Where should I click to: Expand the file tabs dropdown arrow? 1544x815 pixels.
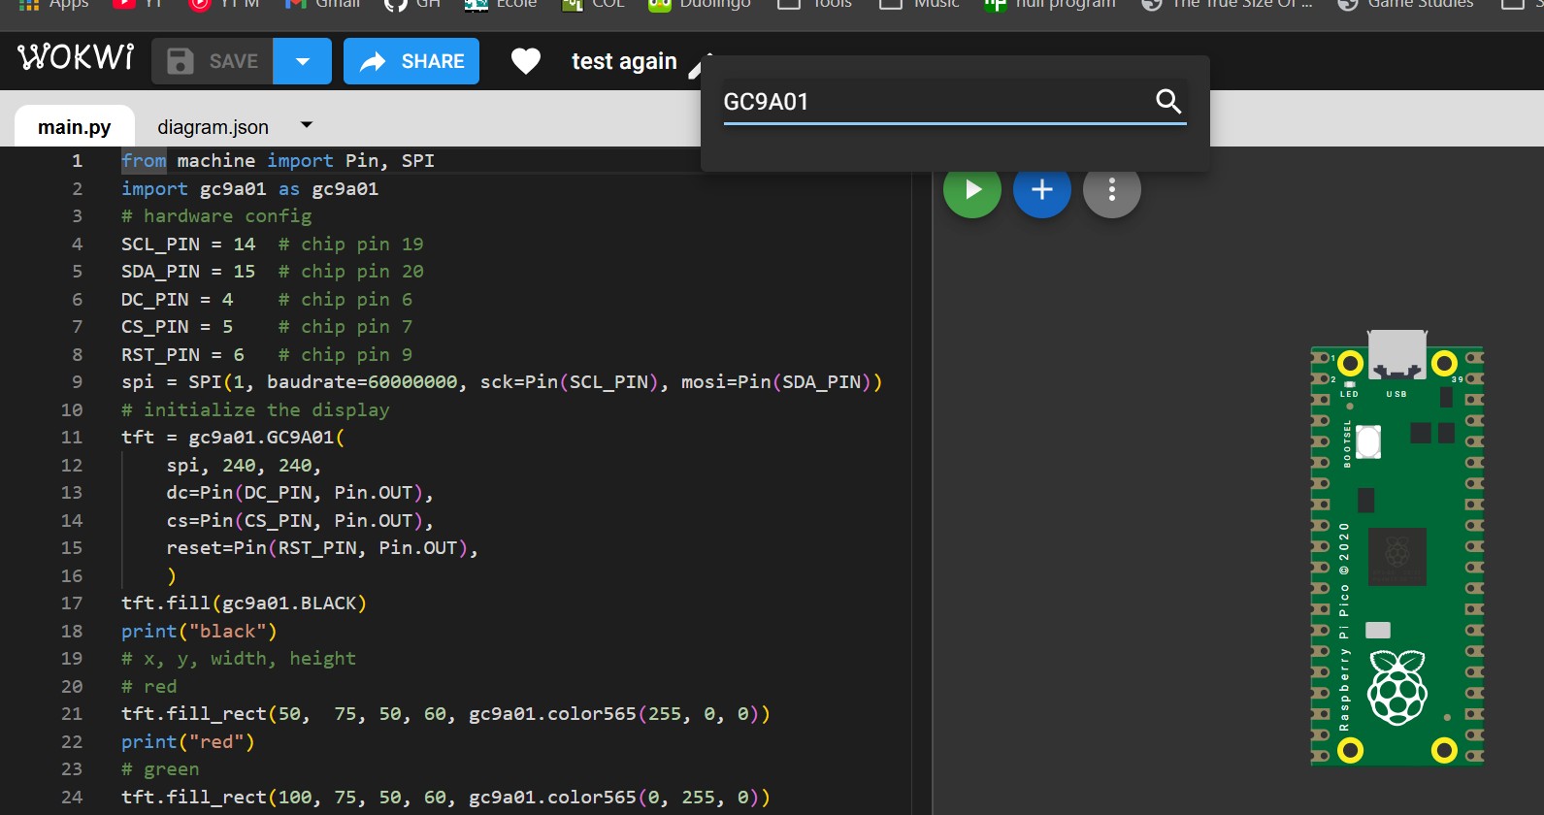pos(307,125)
